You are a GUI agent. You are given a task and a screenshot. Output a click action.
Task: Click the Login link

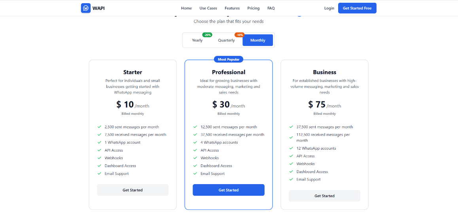[329, 8]
